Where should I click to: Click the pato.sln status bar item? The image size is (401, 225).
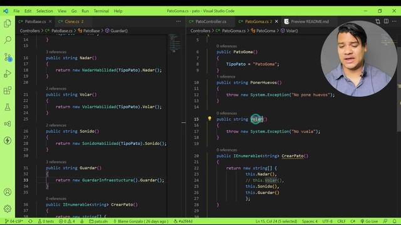point(98,221)
